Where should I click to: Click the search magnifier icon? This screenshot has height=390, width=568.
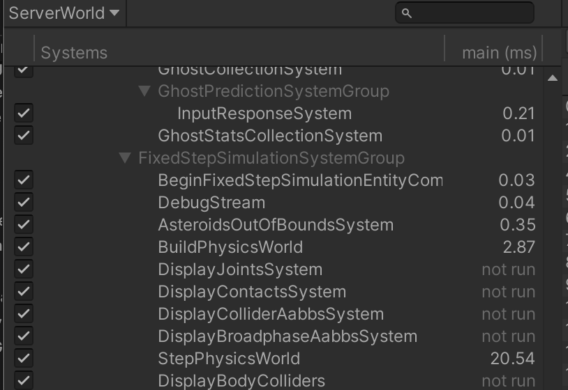(x=408, y=13)
